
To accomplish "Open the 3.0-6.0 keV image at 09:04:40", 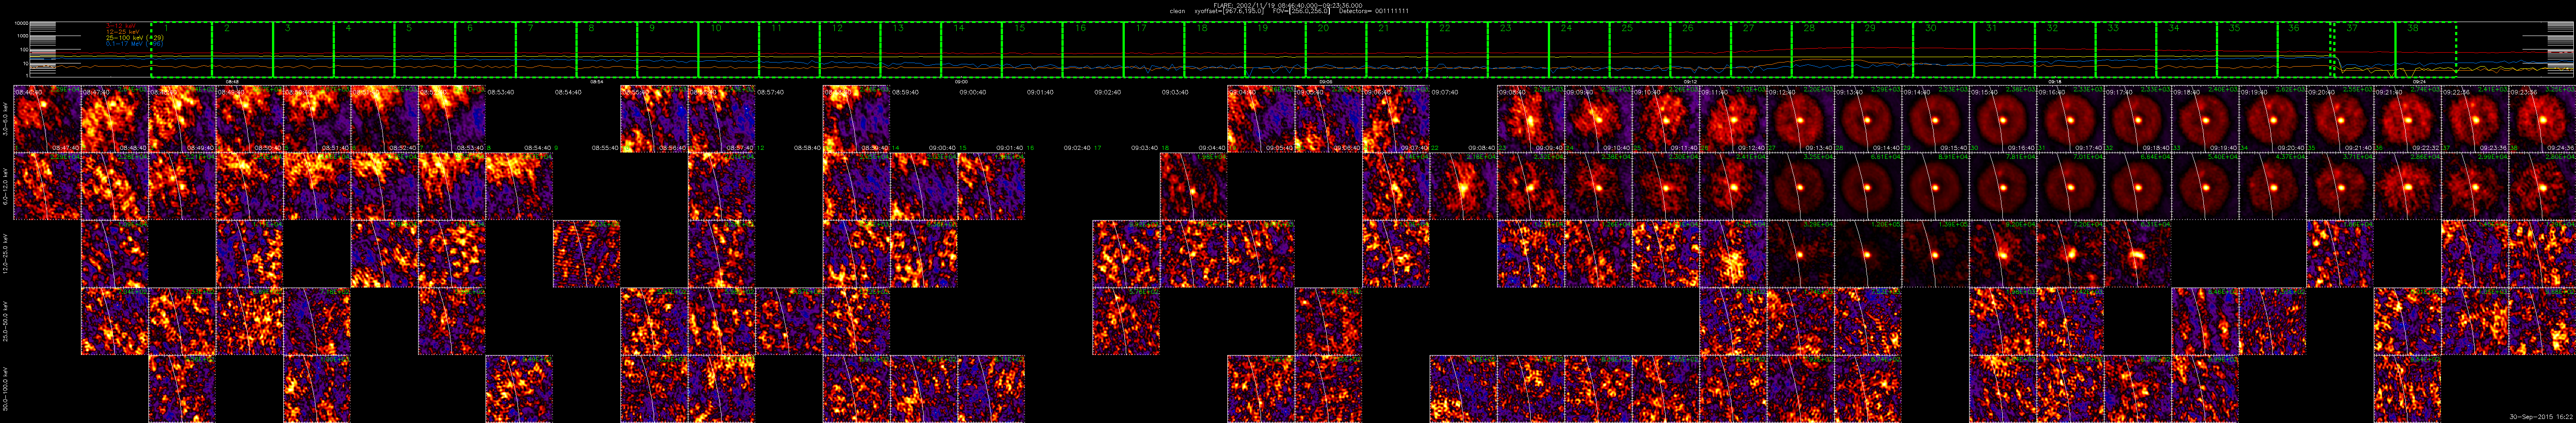I will tap(1261, 119).
